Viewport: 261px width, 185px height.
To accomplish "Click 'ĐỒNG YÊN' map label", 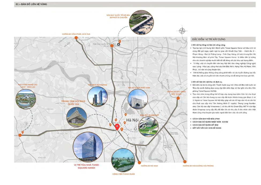I will tap(42, 157).
